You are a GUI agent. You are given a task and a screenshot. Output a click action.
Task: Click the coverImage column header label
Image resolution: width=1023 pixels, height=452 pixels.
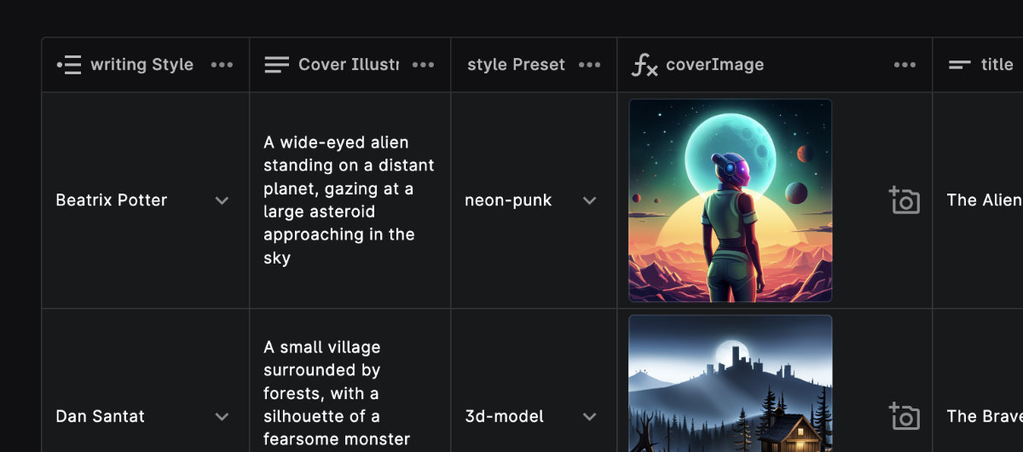pyautogui.click(x=714, y=65)
